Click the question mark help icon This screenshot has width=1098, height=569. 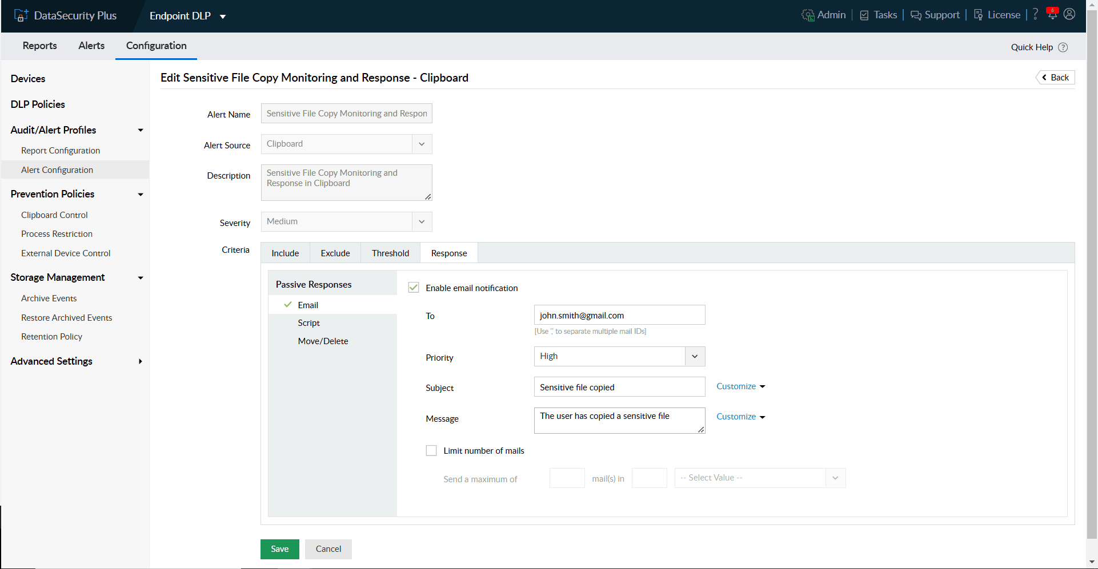coord(1035,15)
